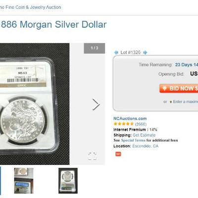
Task: Open the NCAuctions.com seller link
Action: pyautogui.click(x=130, y=118)
